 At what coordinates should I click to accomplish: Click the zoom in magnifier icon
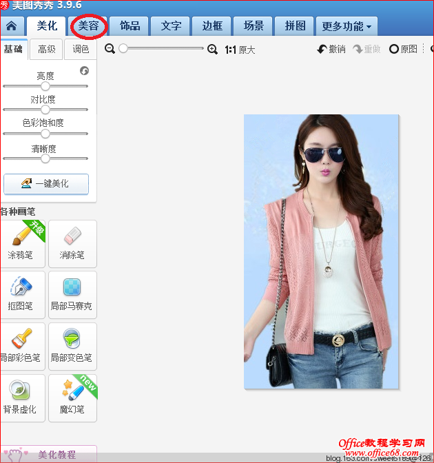click(x=213, y=50)
